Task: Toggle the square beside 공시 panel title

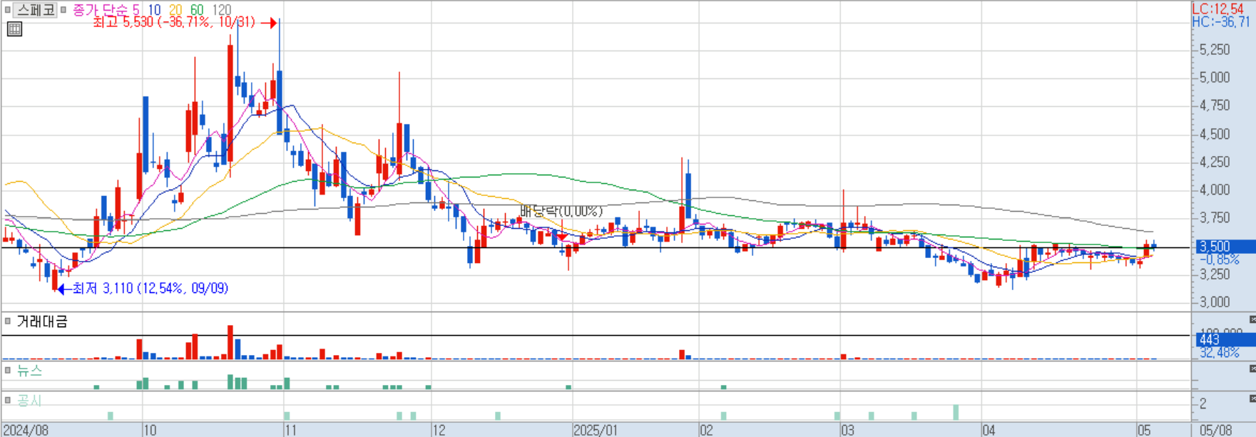Action: tap(7, 400)
